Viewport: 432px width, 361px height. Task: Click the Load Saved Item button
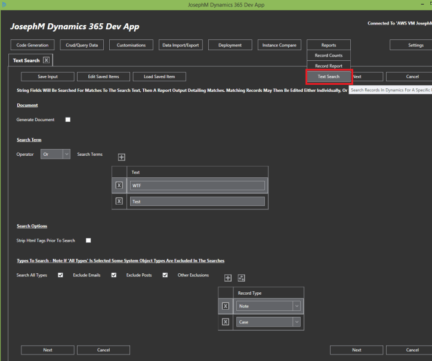tap(159, 76)
